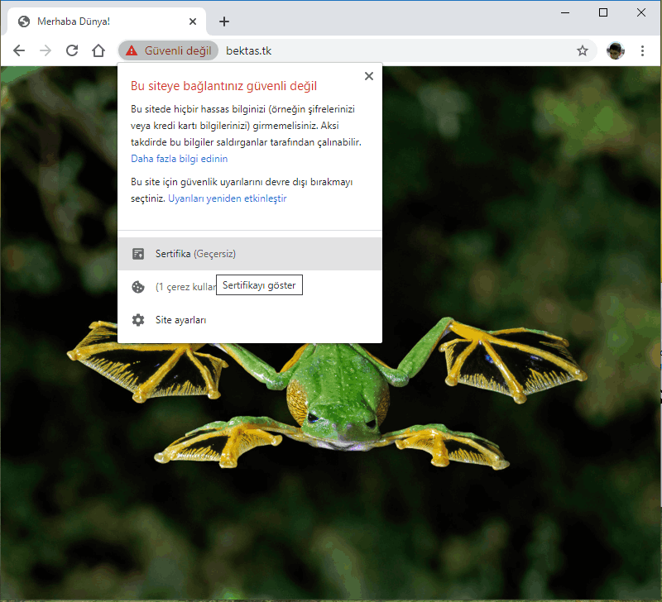Click the Güvenli değil security chip
This screenshot has height=602, width=662.
[169, 50]
